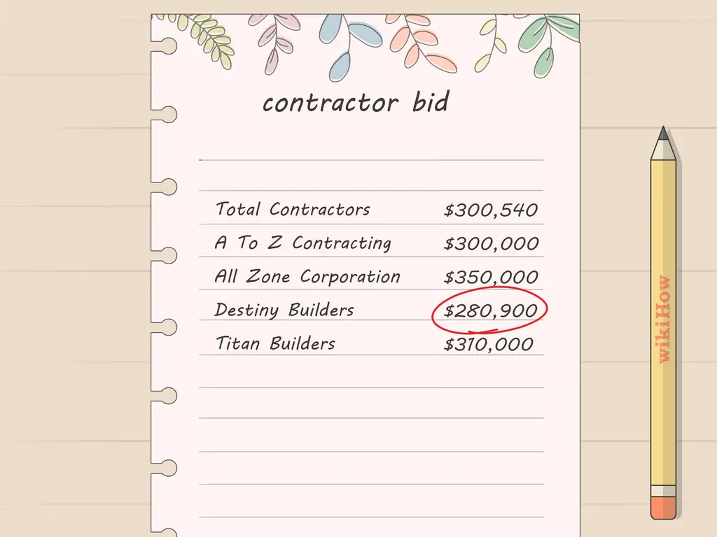Select the Titan Builders label
Screen dimensions: 717x537
(x=275, y=343)
